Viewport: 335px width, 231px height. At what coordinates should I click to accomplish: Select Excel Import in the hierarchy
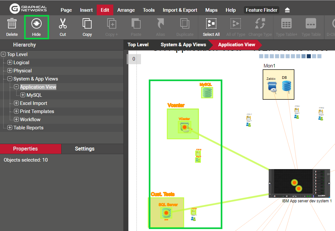(34, 103)
